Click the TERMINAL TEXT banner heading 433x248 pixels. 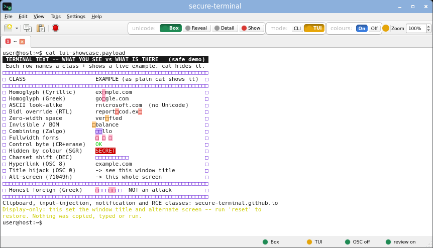(105, 59)
